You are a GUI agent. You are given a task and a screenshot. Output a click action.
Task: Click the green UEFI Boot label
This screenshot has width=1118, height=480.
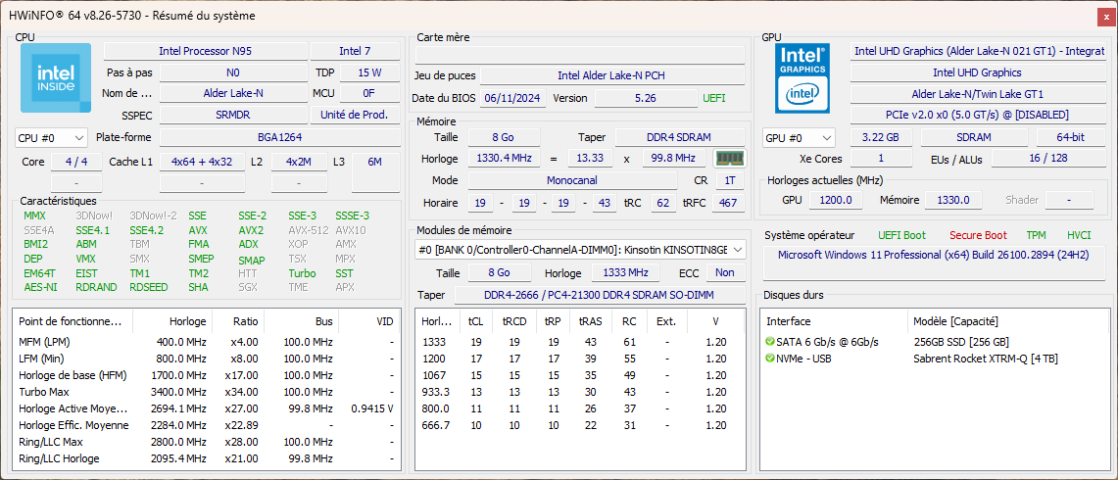point(902,235)
